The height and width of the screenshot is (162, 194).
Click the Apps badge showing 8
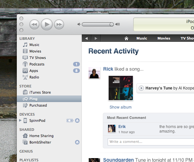pos(76,71)
